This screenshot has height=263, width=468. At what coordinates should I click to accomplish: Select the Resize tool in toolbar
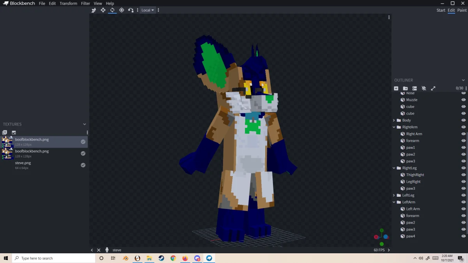[x=103, y=10]
